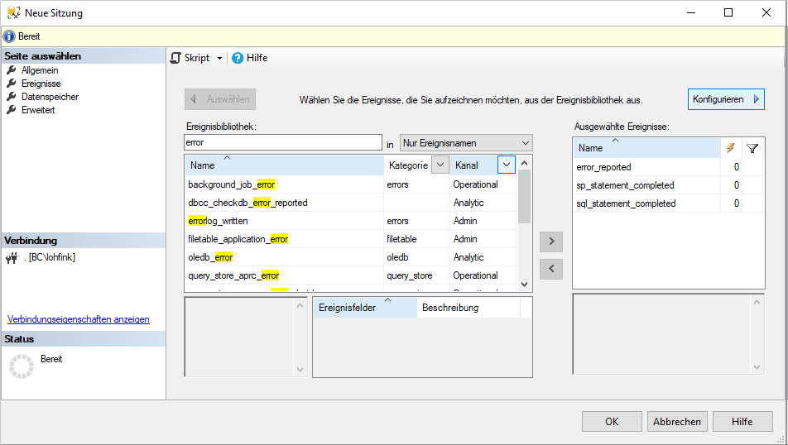Click the event library scrollbar thumb

[x=524, y=196]
